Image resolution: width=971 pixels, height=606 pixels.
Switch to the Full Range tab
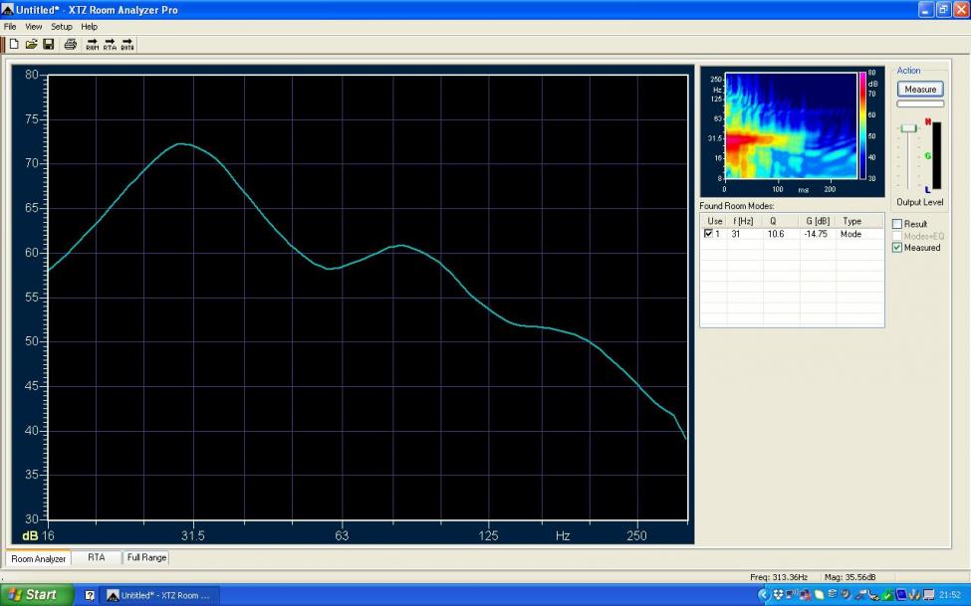click(x=147, y=558)
